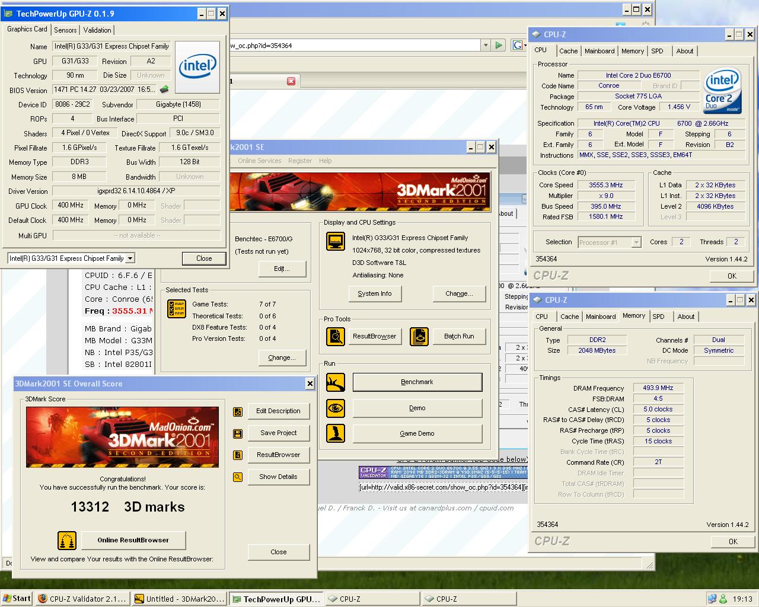The height and width of the screenshot is (607, 759).
Task: Open the Processor #1 selection dropdown
Action: 636,242
